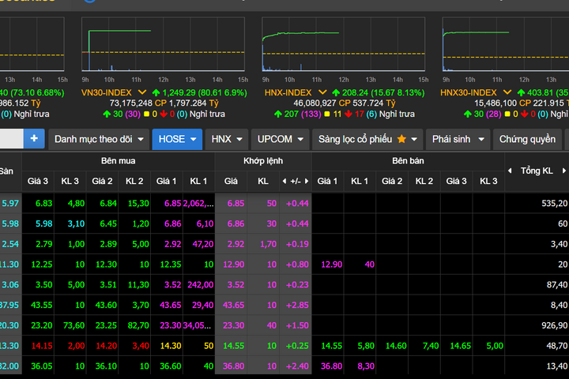The width and height of the screenshot is (569, 379).
Task: Click the VN30-INDEX index name
Action: point(107,93)
